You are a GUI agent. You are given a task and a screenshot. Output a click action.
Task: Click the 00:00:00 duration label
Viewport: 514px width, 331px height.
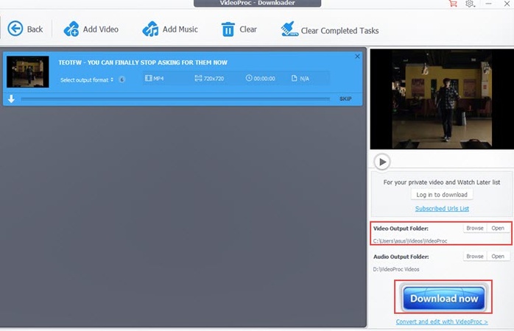[260, 79]
